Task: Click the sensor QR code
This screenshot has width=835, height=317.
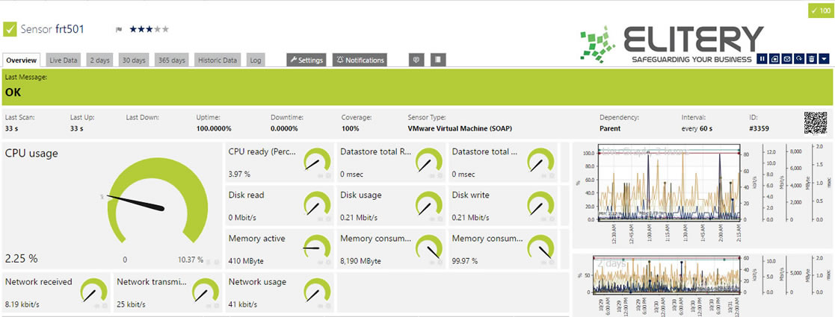Action: tap(815, 123)
